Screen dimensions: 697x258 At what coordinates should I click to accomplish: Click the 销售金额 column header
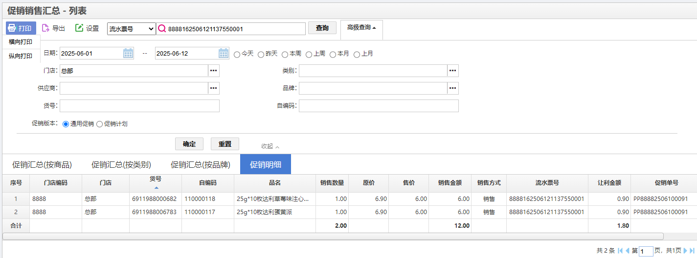point(450,183)
